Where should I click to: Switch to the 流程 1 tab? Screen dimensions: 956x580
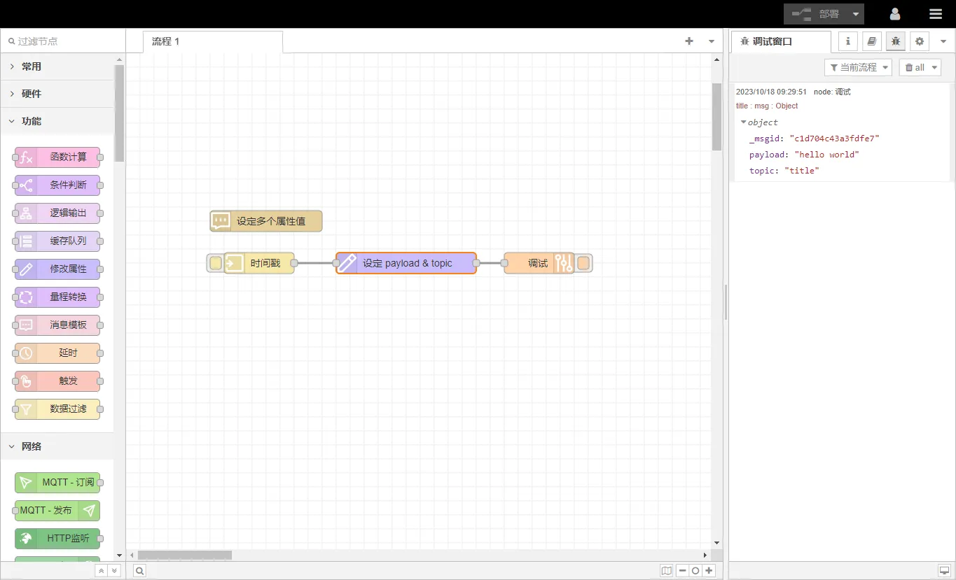[166, 41]
